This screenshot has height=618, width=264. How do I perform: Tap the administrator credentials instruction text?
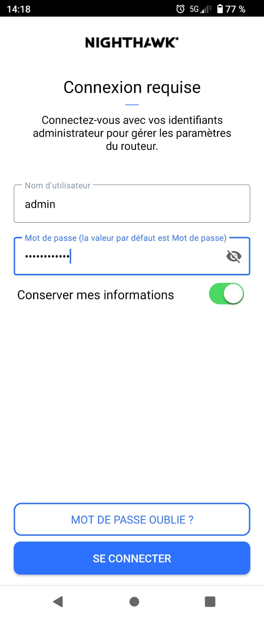(132, 133)
